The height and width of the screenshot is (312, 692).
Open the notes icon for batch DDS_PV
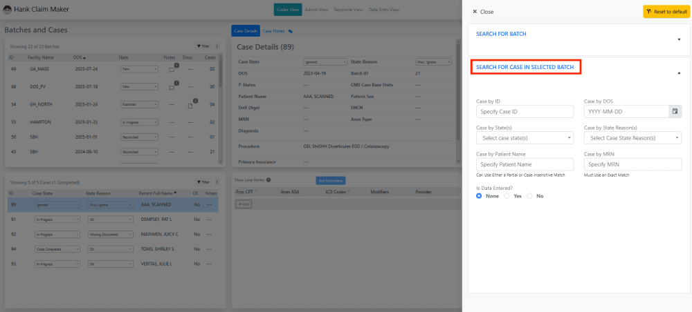(172, 87)
